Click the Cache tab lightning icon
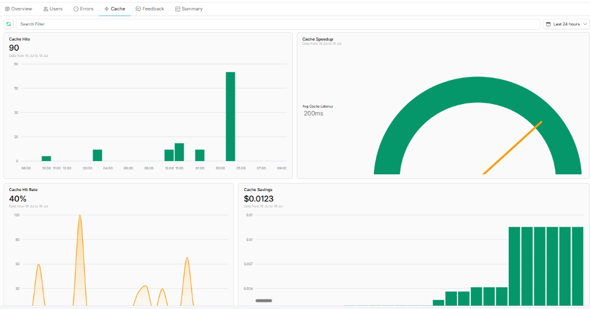Image resolution: width=590 pixels, height=309 pixels. click(107, 9)
